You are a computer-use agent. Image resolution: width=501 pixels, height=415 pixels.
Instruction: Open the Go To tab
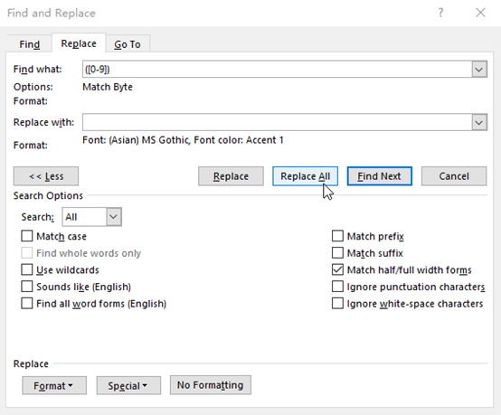click(x=128, y=44)
